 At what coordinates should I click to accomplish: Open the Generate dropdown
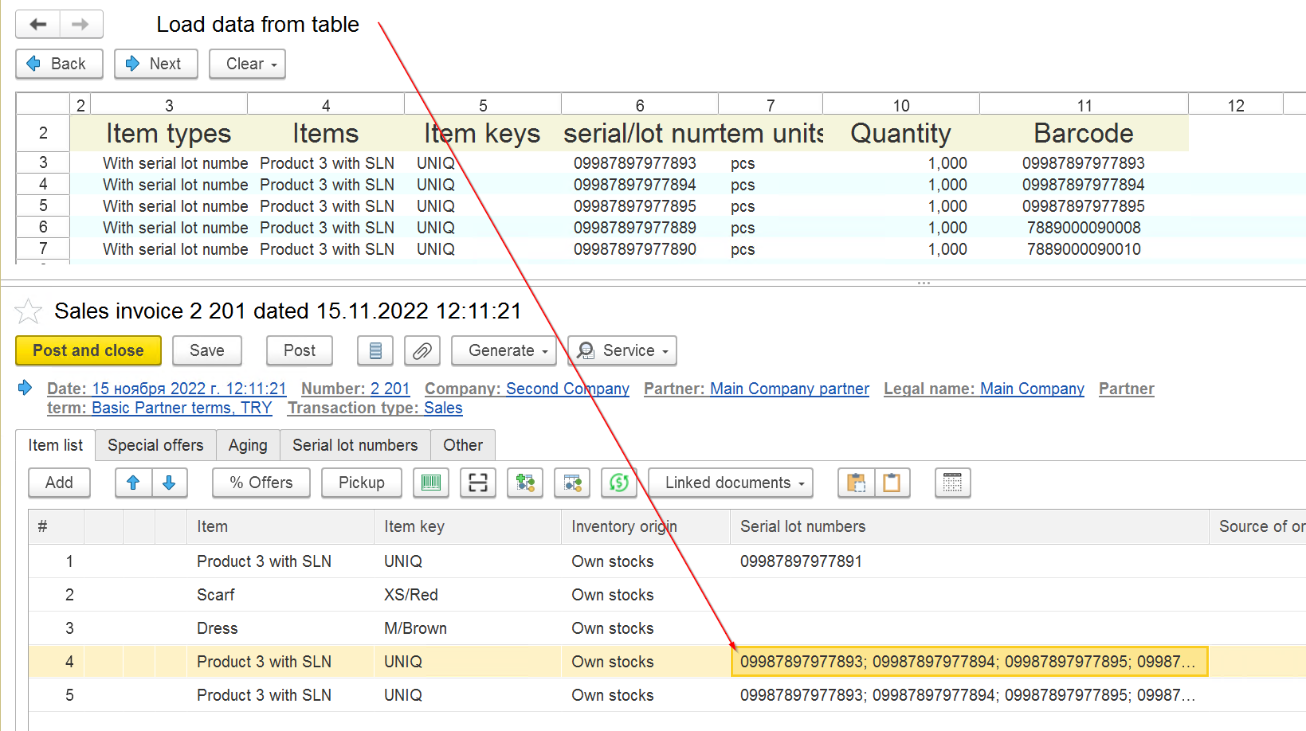[504, 350]
